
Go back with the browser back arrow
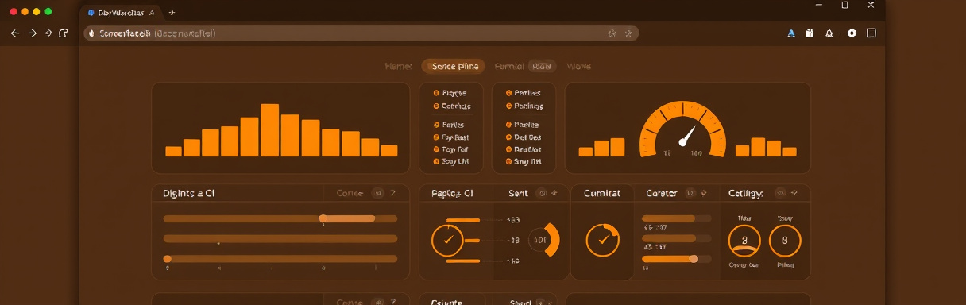tap(15, 33)
